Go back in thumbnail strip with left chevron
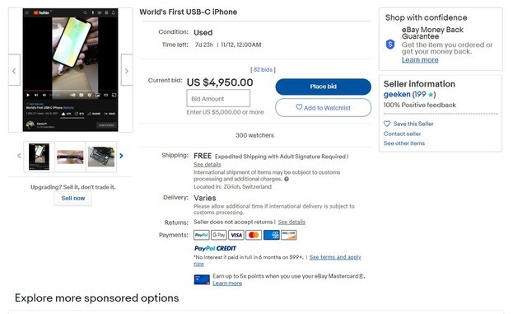This screenshot has height=314, width=527. point(19,156)
